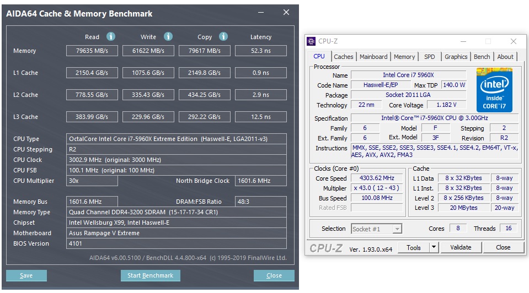529x293 pixels.
Task: Click the Name field Intel Core i7 5960X
Action: click(409, 75)
